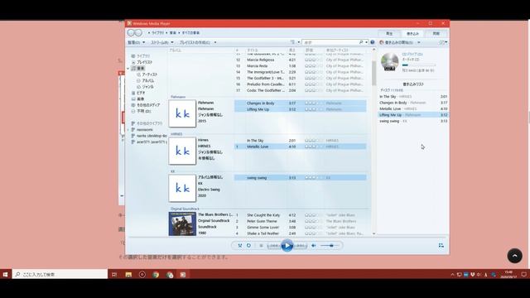This screenshot has width=530, height=298.
Task: Open the Windows Start menu
Action: click(x=6, y=274)
